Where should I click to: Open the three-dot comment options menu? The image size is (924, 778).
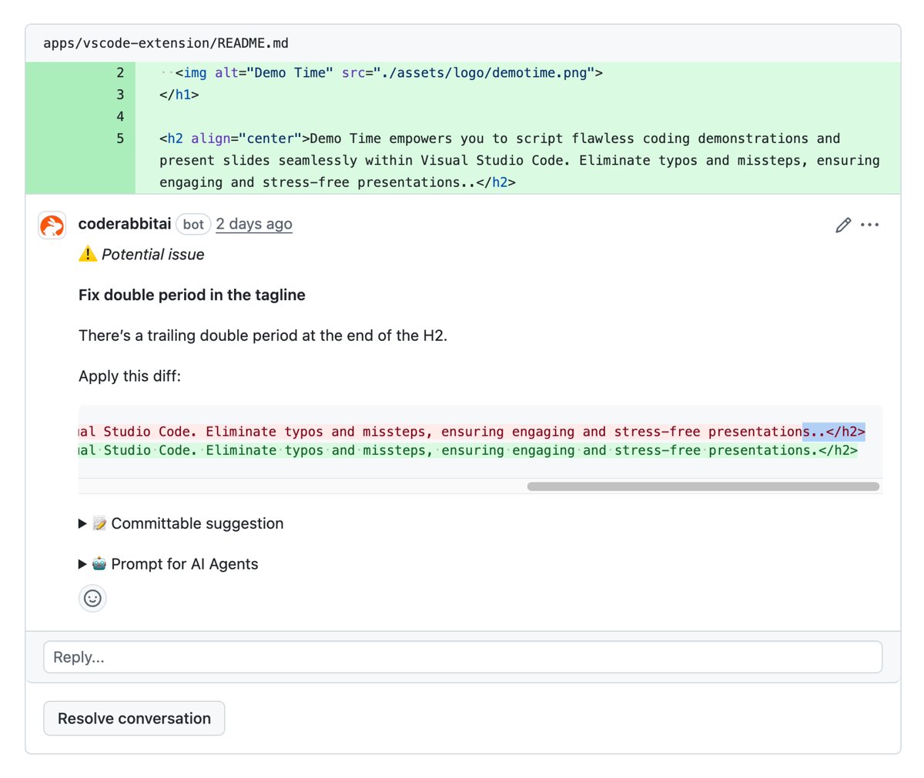(x=870, y=225)
